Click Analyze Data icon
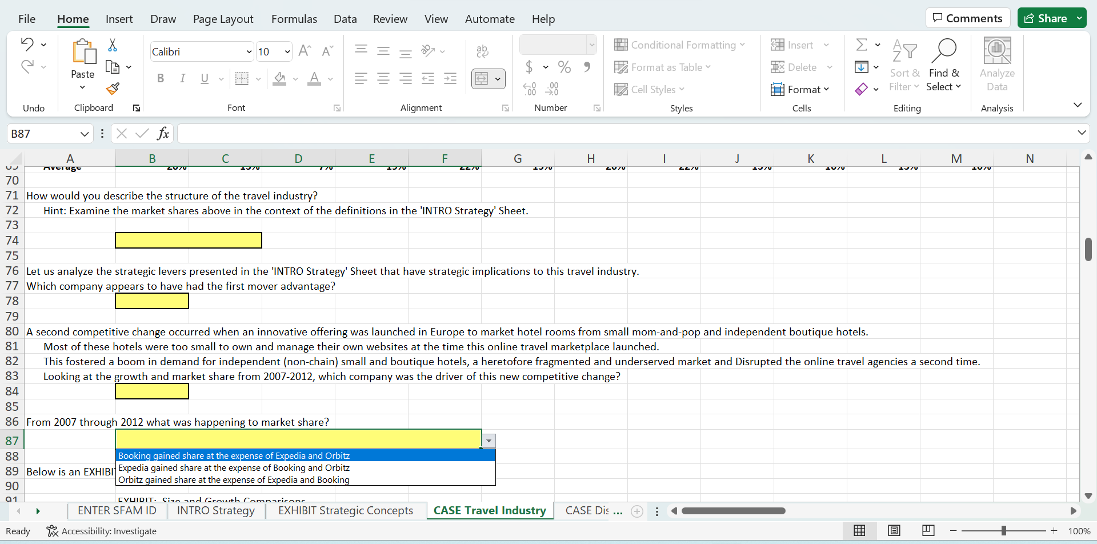The width and height of the screenshot is (1097, 544). pos(997,65)
